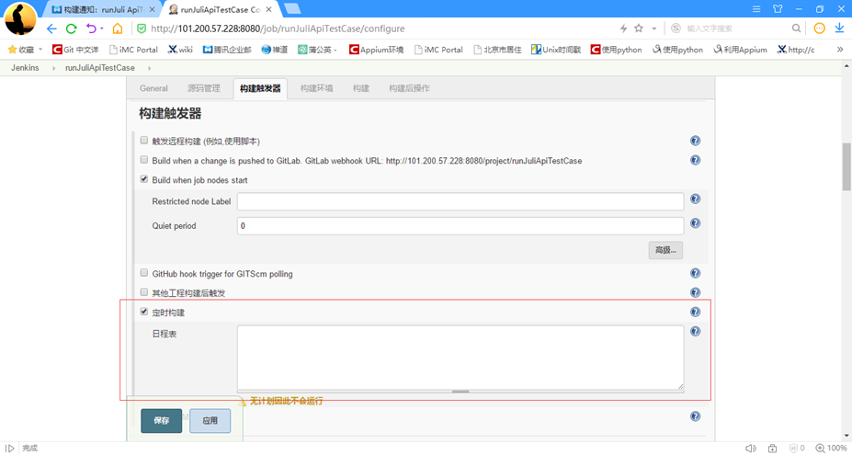The image size is (852, 455).
Task: Reload page with green refresh icon
Action: pos(71,28)
